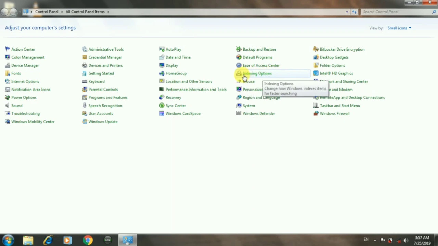Click the volume icon in system tray
Viewport: 438px width, 246px height.
(x=406, y=240)
